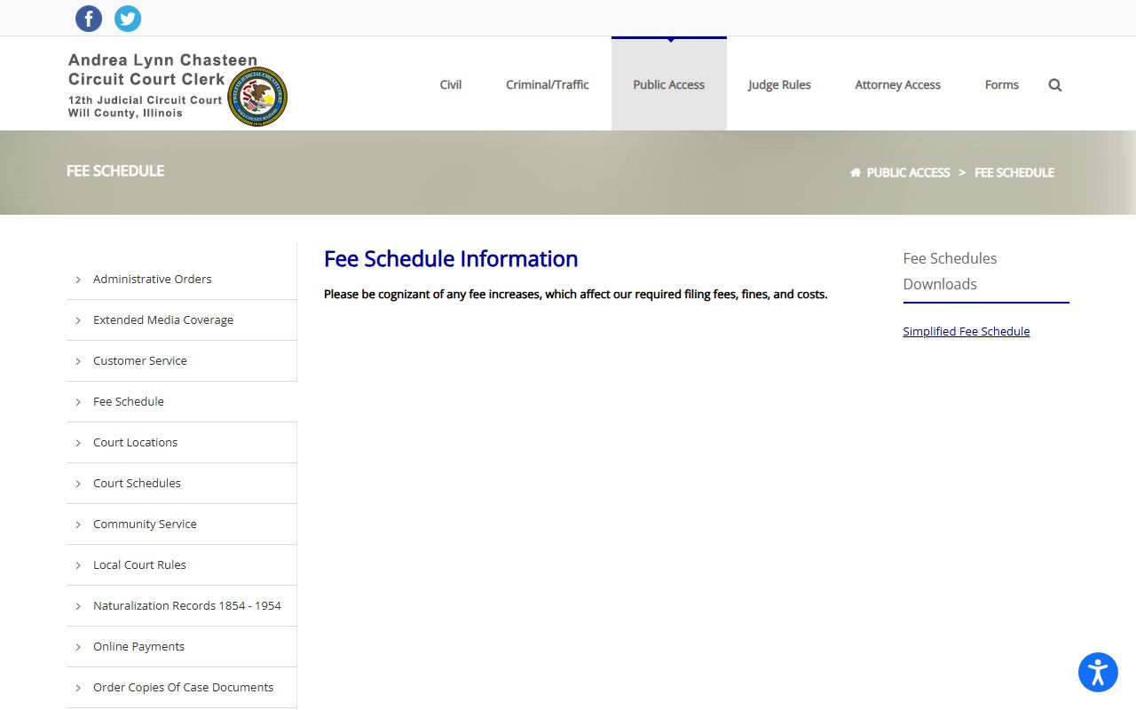Viewport: 1136px width, 710px height.
Task: Click the chevron beside Court Locations
Action: coord(78,443)
